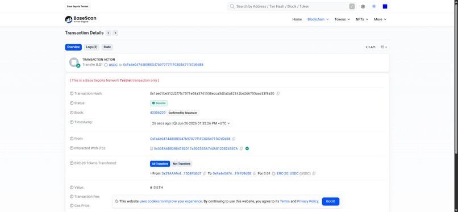458x212 pixels.
Task: Click help icon beside Value label
Action: (x=72, y=188)
